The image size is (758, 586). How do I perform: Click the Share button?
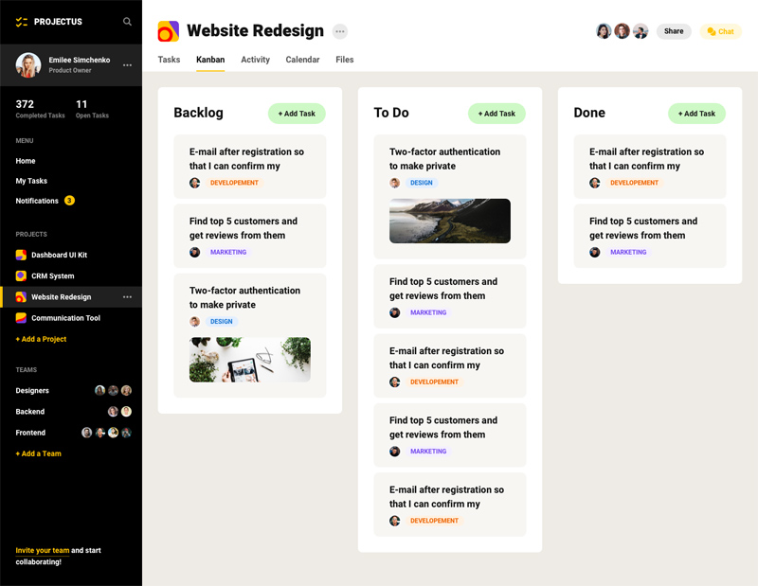tap(674, 30)
